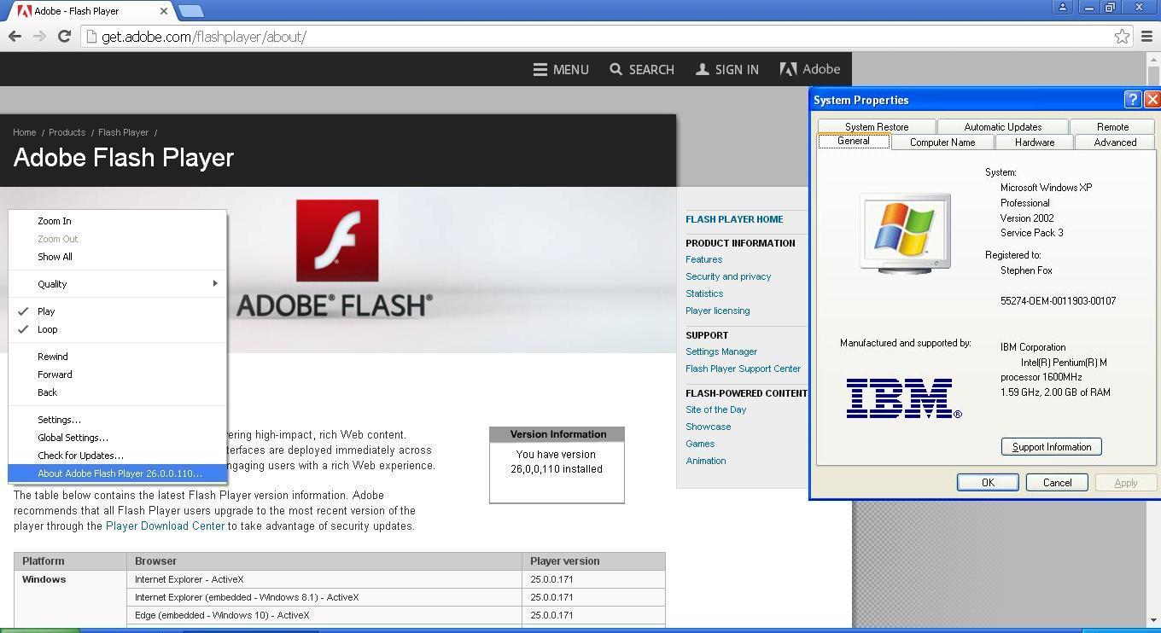Open SEARCH in Adobe header
This screenshot has width=1161, height=633.
click(x=642, y=69)
